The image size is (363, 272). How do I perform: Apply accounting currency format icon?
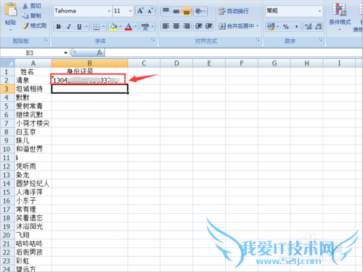point(271,26)
